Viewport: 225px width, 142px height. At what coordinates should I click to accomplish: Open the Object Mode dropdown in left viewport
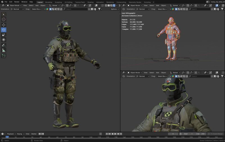pyautogui.click(x=15, y=5)
